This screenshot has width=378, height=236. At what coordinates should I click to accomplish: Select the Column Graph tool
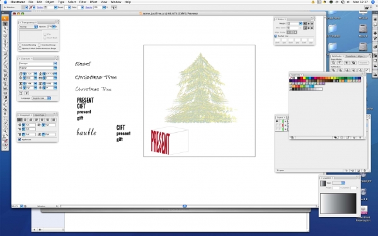tap(5, 88)
